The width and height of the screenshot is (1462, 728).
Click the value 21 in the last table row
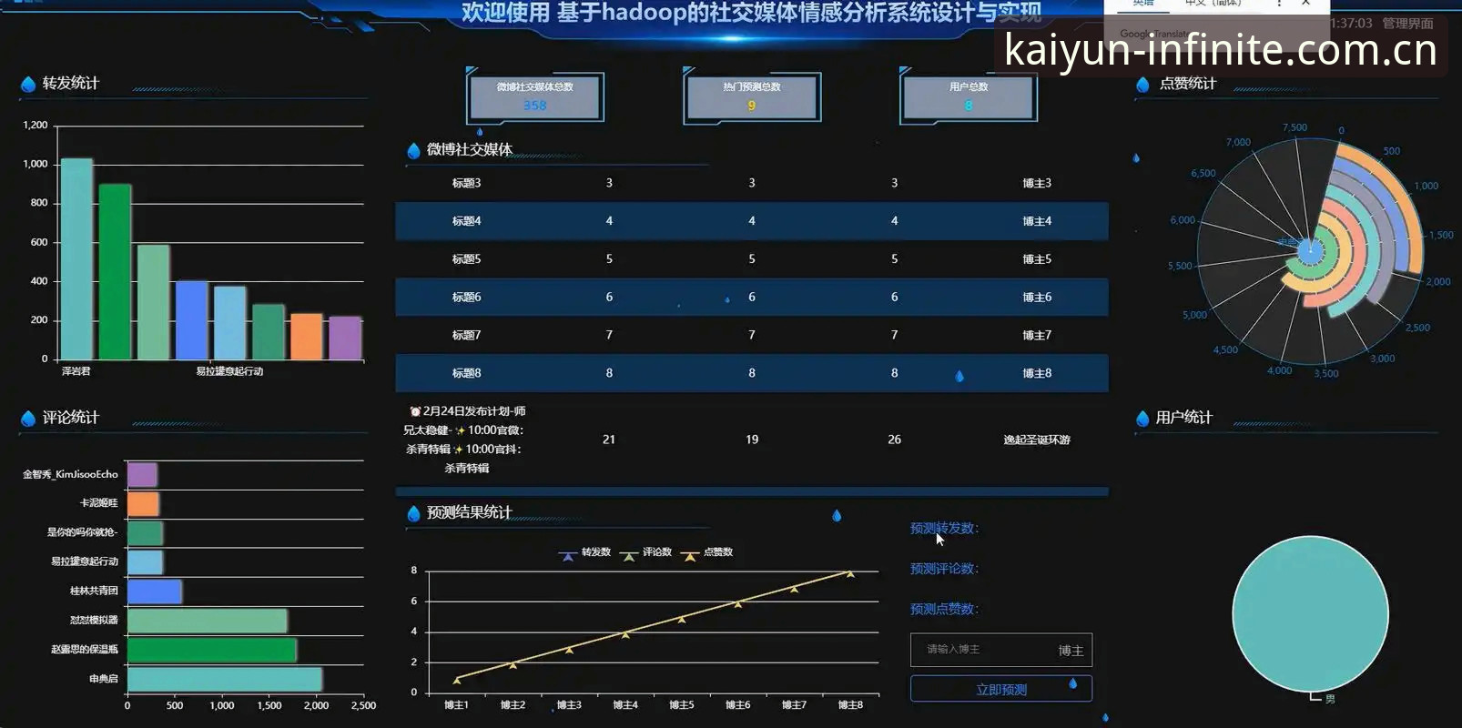[609, 440]
